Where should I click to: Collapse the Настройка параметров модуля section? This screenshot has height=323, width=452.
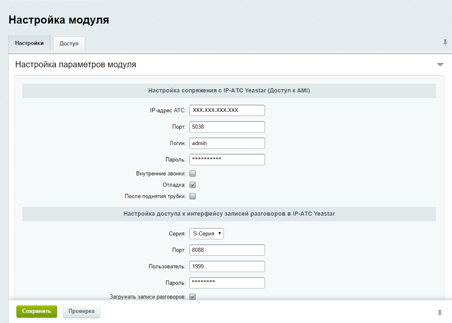coord(440,64)
